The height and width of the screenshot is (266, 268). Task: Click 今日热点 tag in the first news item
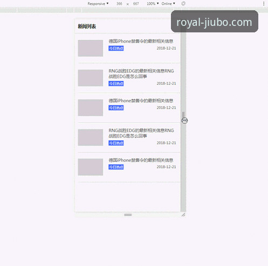pyautogui.click(x=116, y=49)
